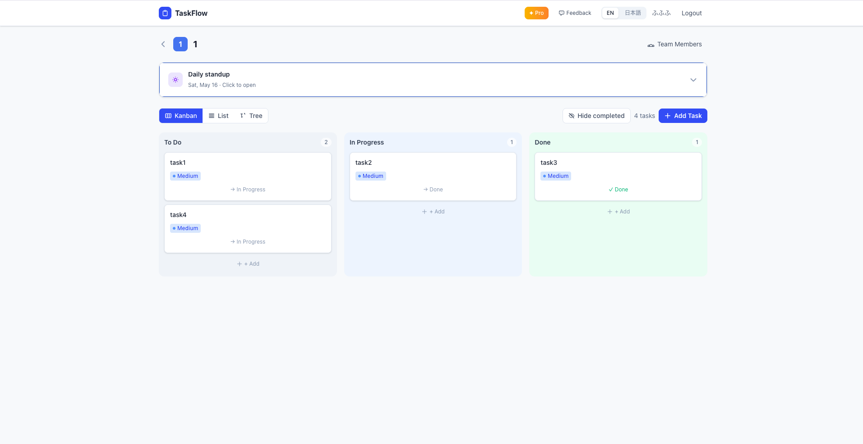The width and height of the screenshot is (863, 444).
Task: Click the Feedback speech bubble icon
Action: coord(561,13)
